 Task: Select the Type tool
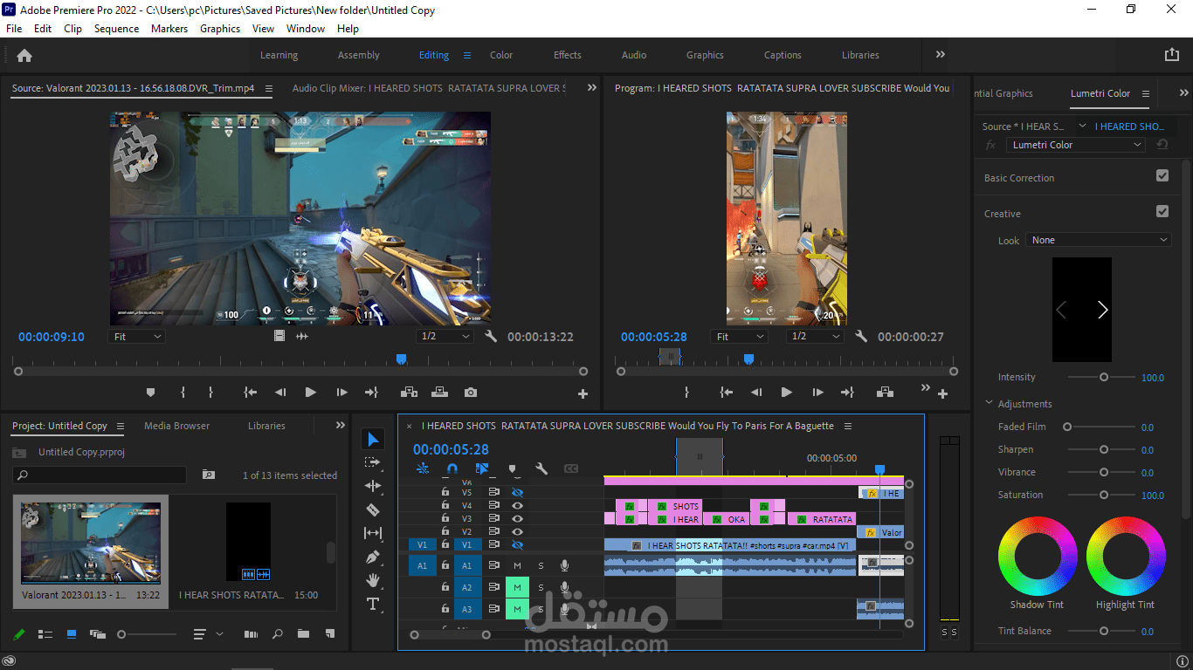pyautogui.click(x=373, y=604)
